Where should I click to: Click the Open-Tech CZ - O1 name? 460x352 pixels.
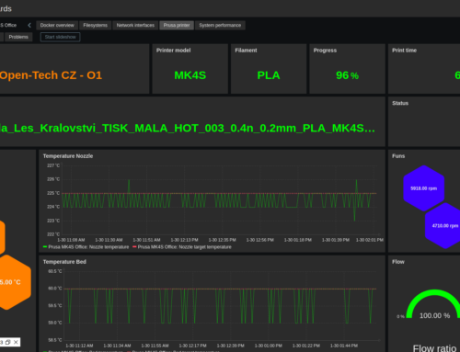51,75
